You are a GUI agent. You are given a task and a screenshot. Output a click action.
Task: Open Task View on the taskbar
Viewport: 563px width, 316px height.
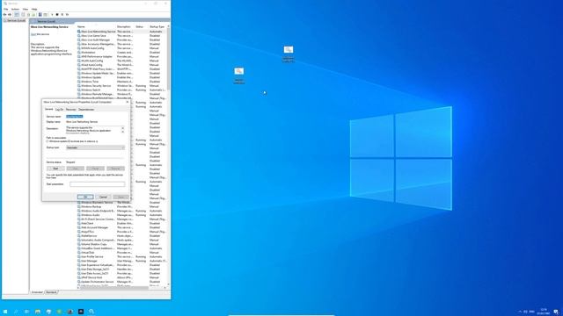(x=27, y=312)
